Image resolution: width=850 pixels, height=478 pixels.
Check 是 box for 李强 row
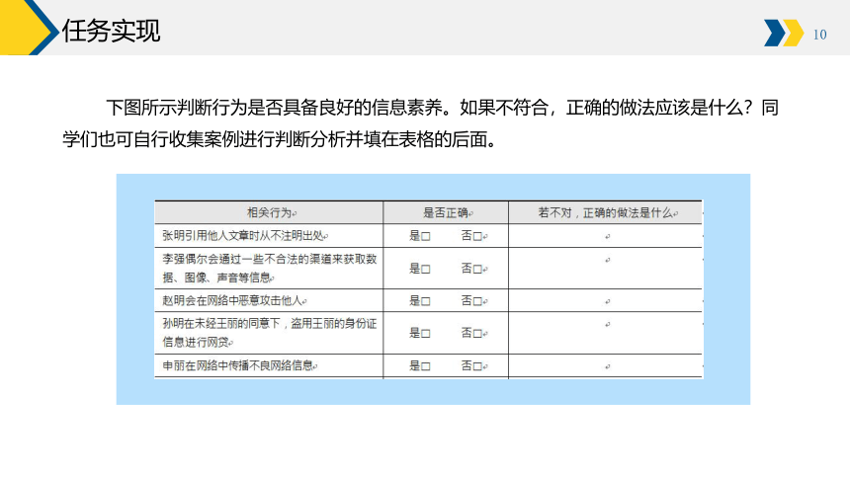point(426,269)
